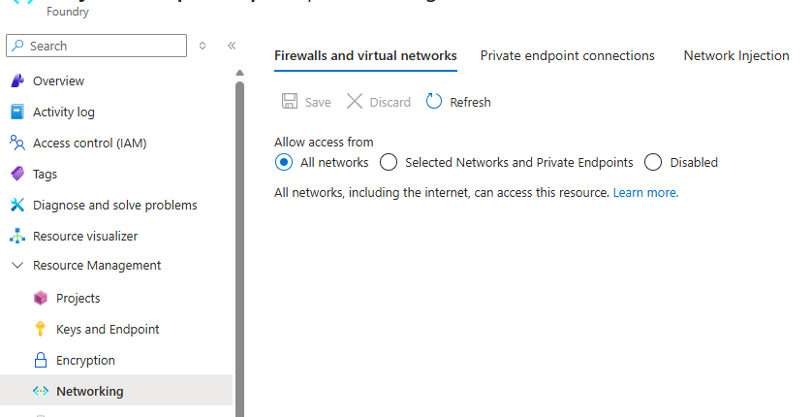
Task: Click the Resource visualizer icon
Action: (16, 237)
